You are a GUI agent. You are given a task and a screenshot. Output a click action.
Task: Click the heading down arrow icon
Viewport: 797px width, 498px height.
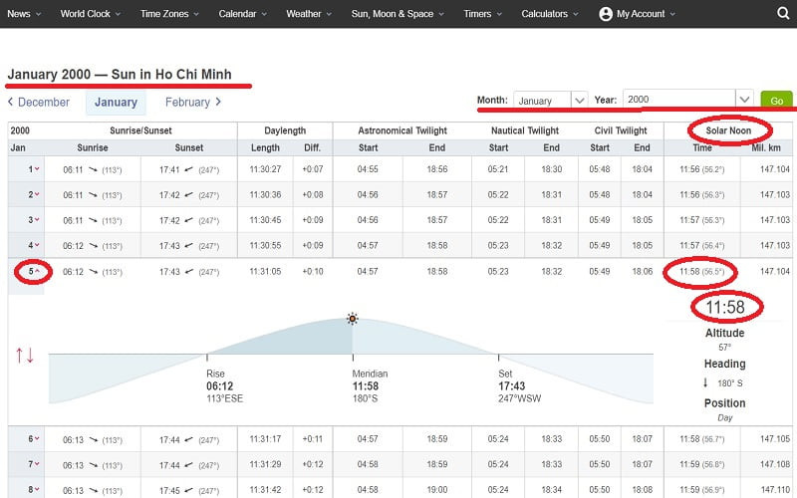click(x=705, y=382)
